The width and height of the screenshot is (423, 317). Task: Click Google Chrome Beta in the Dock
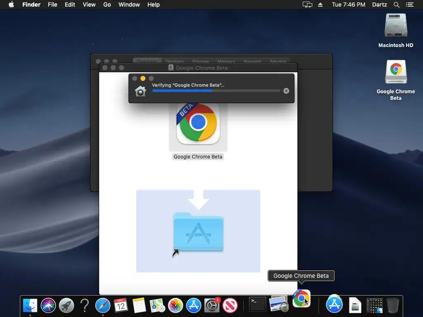[301, 299]
